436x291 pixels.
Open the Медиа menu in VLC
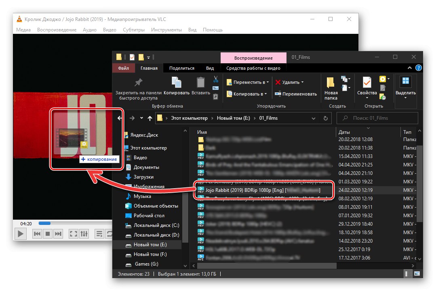[23, 30]
